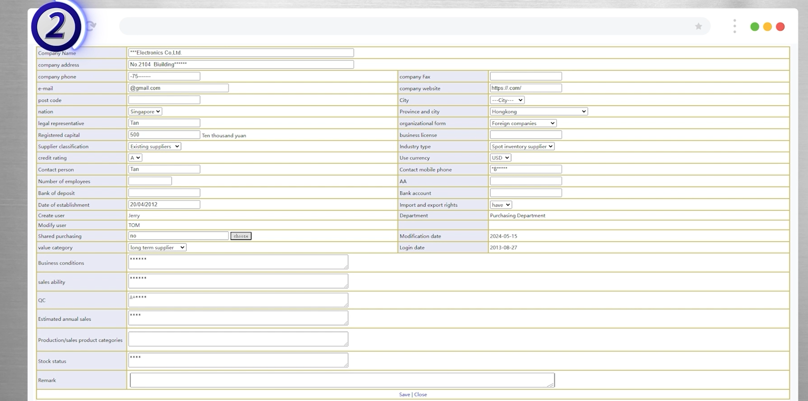Click the Company Name input field

(240, 53)
